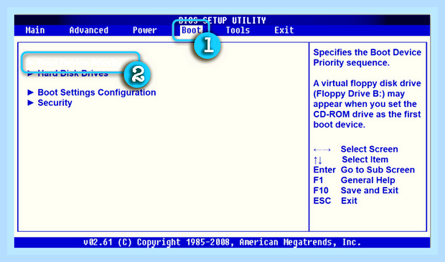Click the F10 Save and Exit hint

click(356, 190)
